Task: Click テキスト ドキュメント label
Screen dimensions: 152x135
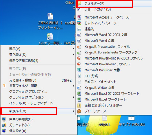Action: click(x=100, y=82)
